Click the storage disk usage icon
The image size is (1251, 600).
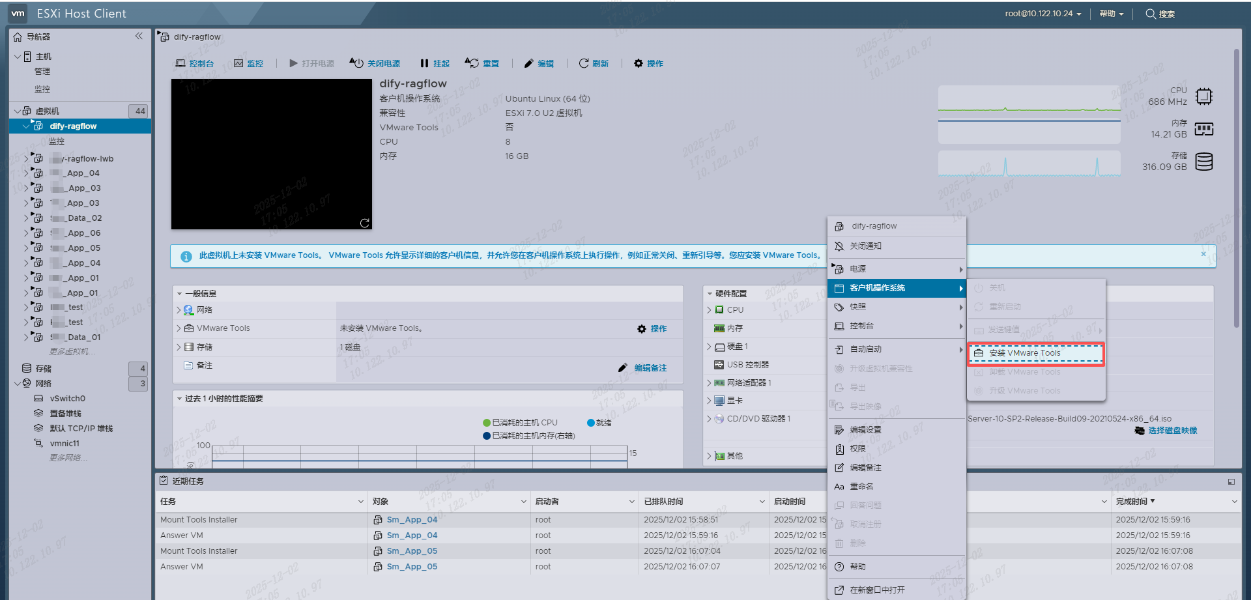[1204, 162]
